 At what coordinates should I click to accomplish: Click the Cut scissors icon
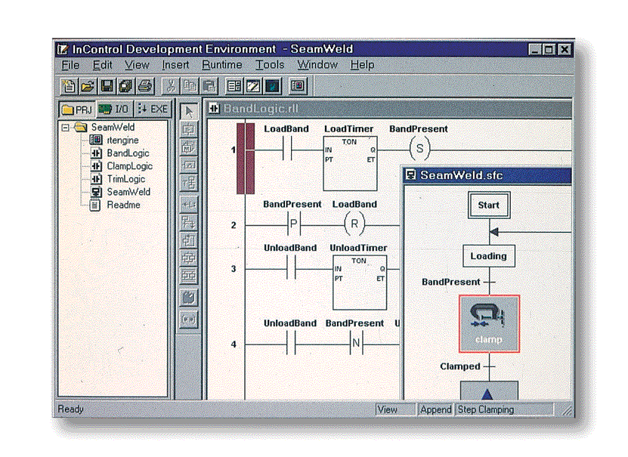pyautogui.click(x=171, y=85)
